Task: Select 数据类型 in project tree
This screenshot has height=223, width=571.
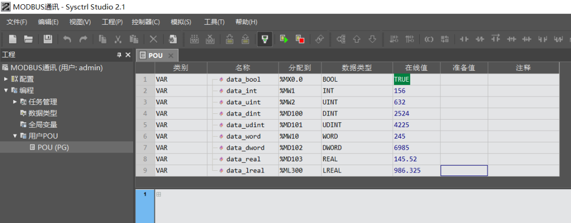Action: tap(43, 113)
